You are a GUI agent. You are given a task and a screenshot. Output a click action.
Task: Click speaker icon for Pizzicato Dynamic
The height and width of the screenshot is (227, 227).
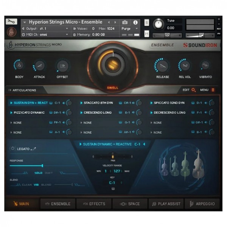point(64,113)
